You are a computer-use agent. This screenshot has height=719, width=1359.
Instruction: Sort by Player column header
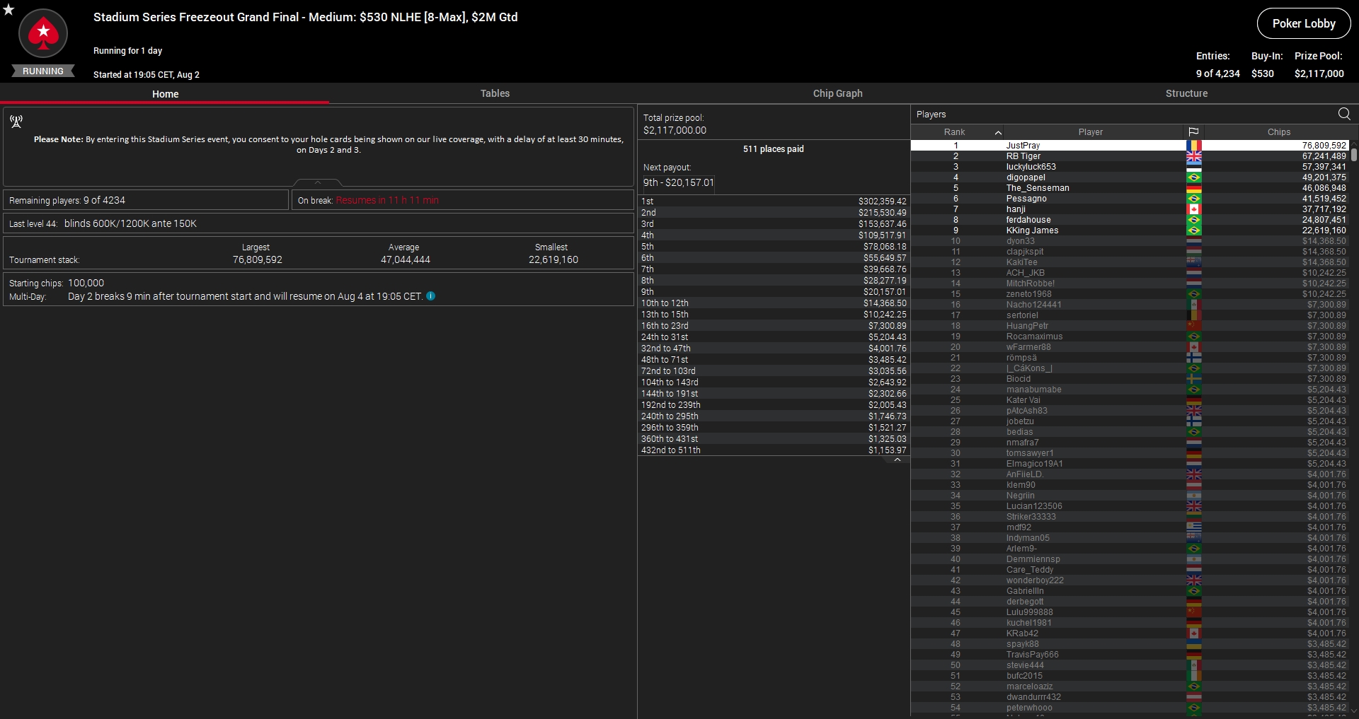(1091, 132)
